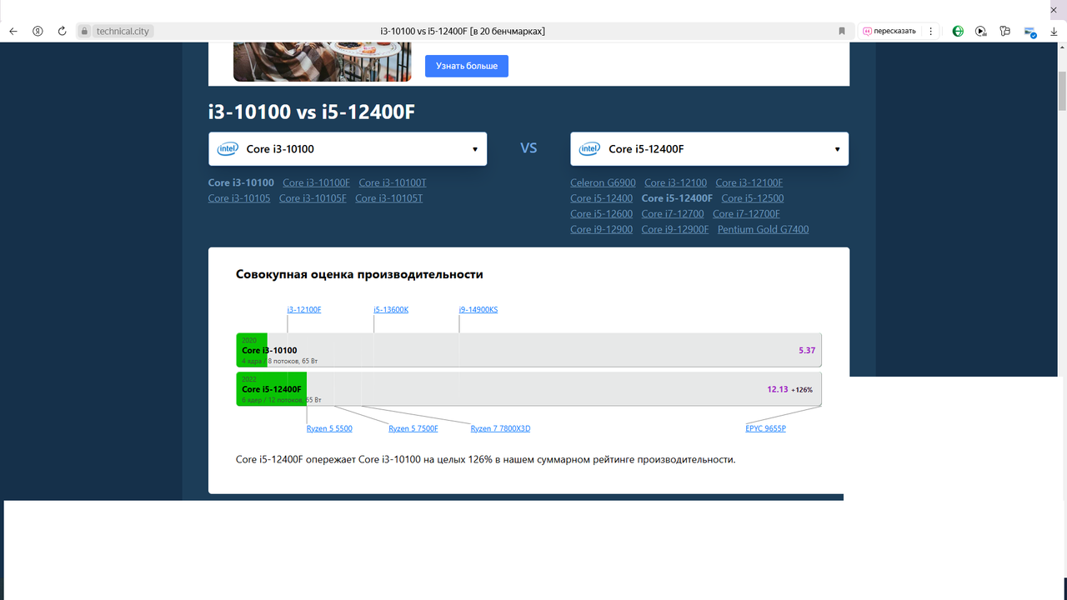Reload the current page

tap(62, 31)
